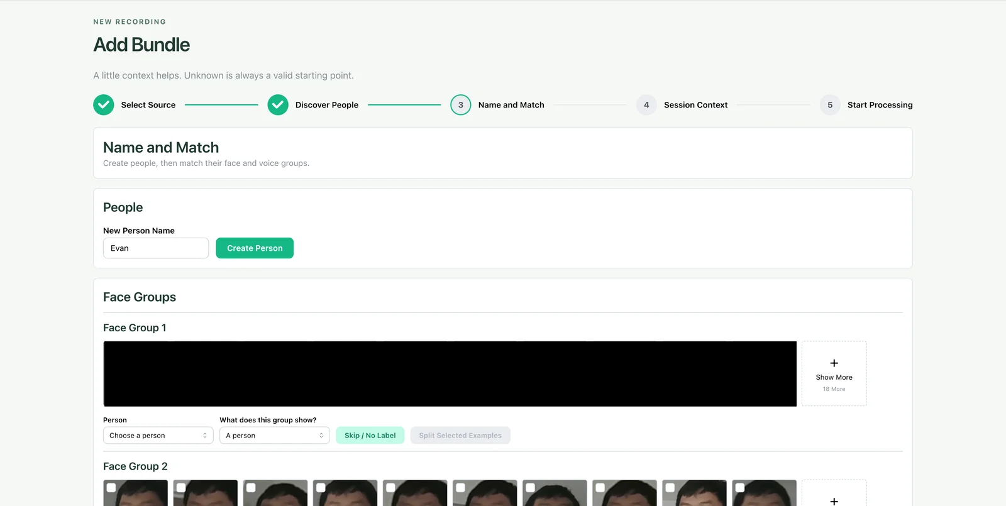
Task: Click the NEW RECORDING label text
Action: point(130,21)
